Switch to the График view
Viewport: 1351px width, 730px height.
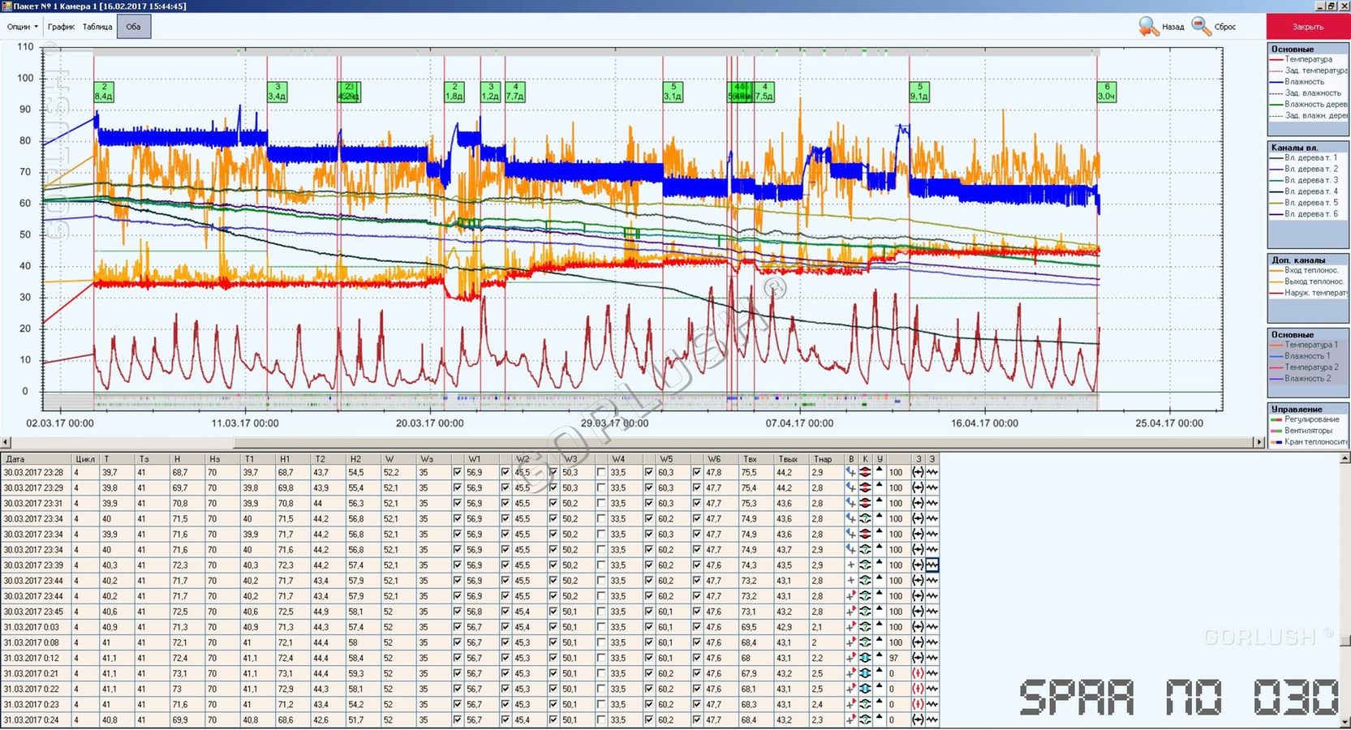[61, 27]
